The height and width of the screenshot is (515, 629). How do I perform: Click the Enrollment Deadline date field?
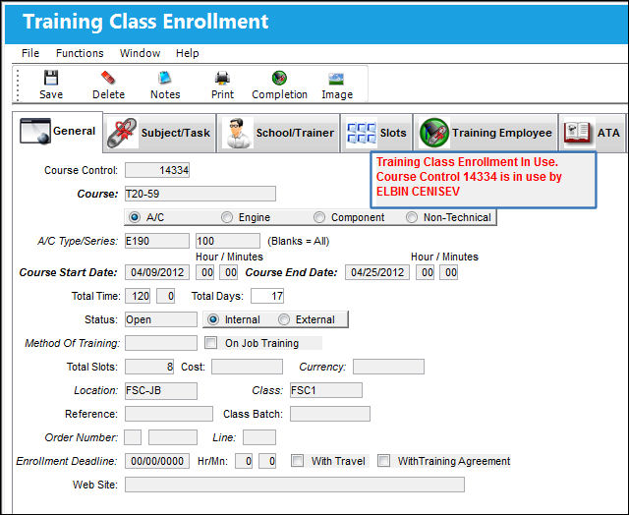(x=157, y=461)
